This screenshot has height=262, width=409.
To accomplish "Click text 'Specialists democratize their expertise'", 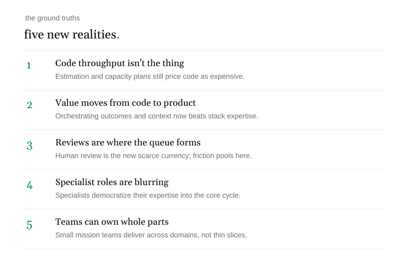I will click(x=117, y=195).
